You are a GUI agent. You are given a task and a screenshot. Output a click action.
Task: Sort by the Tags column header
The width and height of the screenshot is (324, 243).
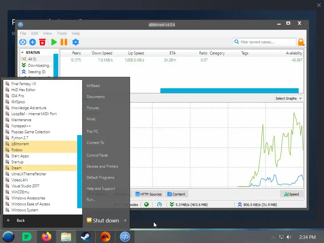click(245, 53)
